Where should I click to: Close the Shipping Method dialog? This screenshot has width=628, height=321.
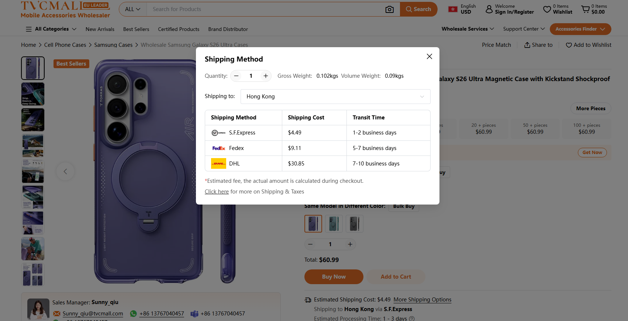click(x=429, y=56)
